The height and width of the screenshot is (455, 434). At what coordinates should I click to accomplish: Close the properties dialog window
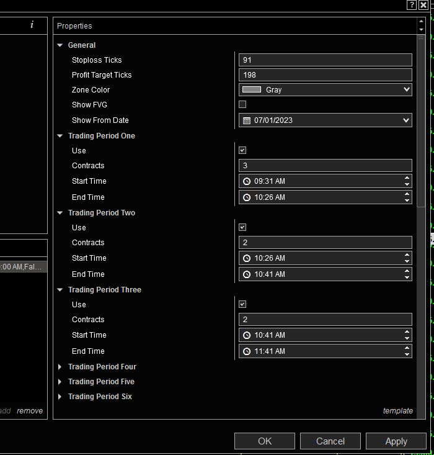coord(423,5)
